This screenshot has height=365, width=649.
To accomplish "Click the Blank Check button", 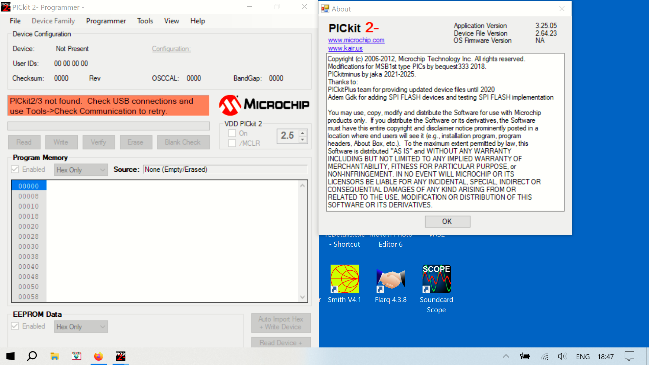I will [183, 142].
